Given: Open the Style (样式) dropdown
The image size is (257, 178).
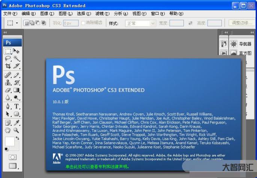Looking at the screenshot, I should click(140, 23).
